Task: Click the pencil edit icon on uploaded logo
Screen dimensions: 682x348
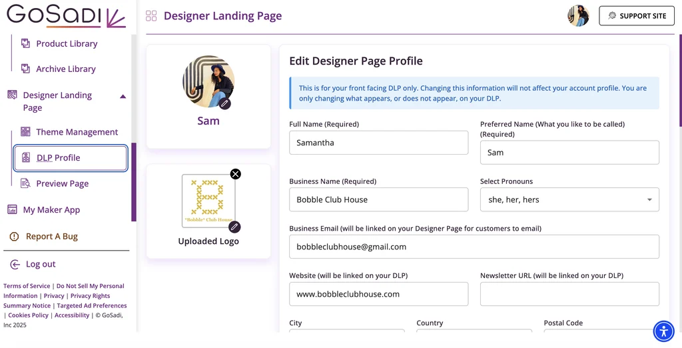Action: [x=234, y=227]
